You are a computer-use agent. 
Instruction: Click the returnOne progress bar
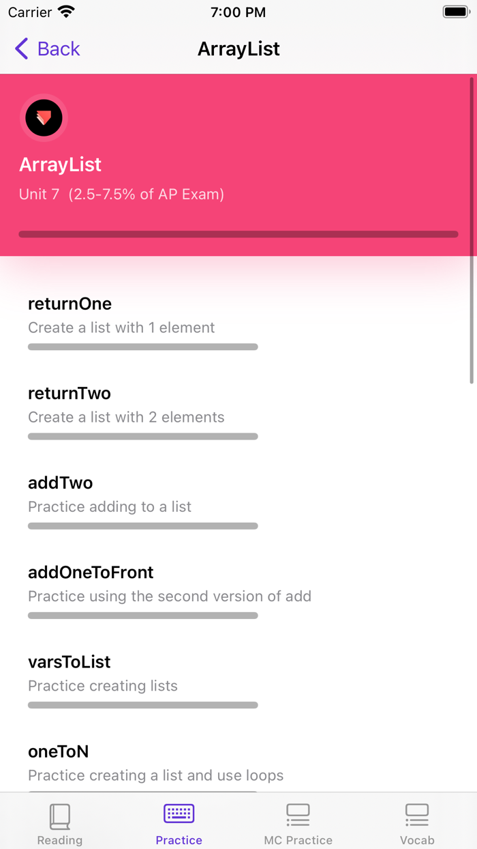pyautogui.click(x=143, y=347)
